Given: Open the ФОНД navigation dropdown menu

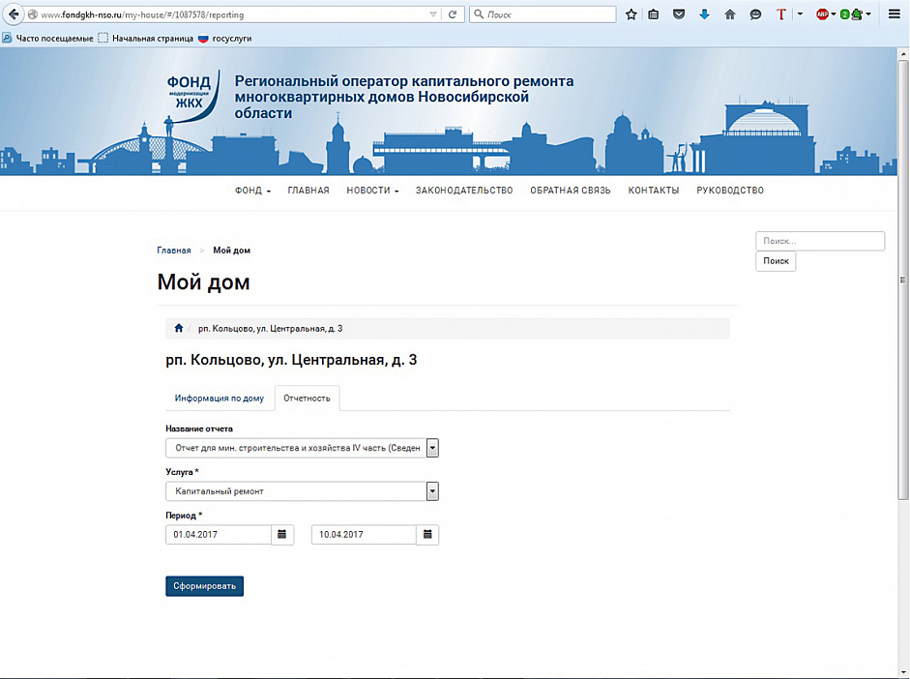Looking at the screenshot, I should tap(252, 191).
